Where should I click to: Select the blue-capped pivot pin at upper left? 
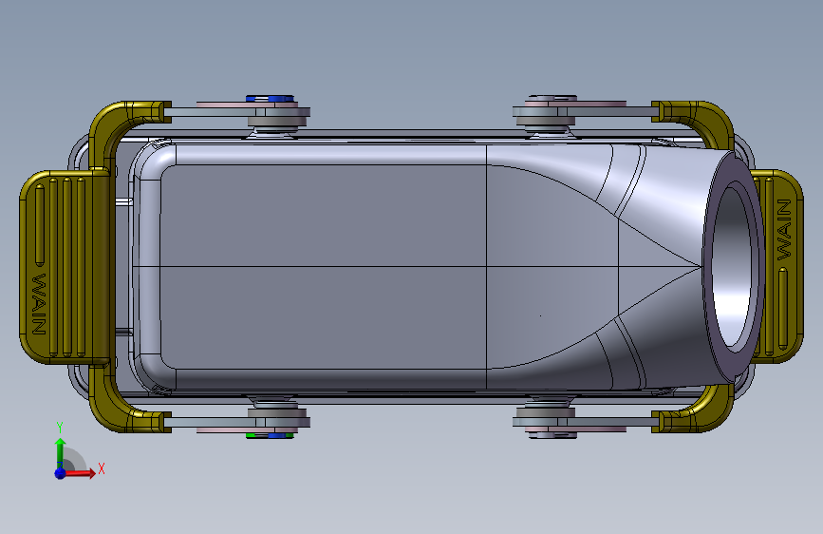point(271,99)
